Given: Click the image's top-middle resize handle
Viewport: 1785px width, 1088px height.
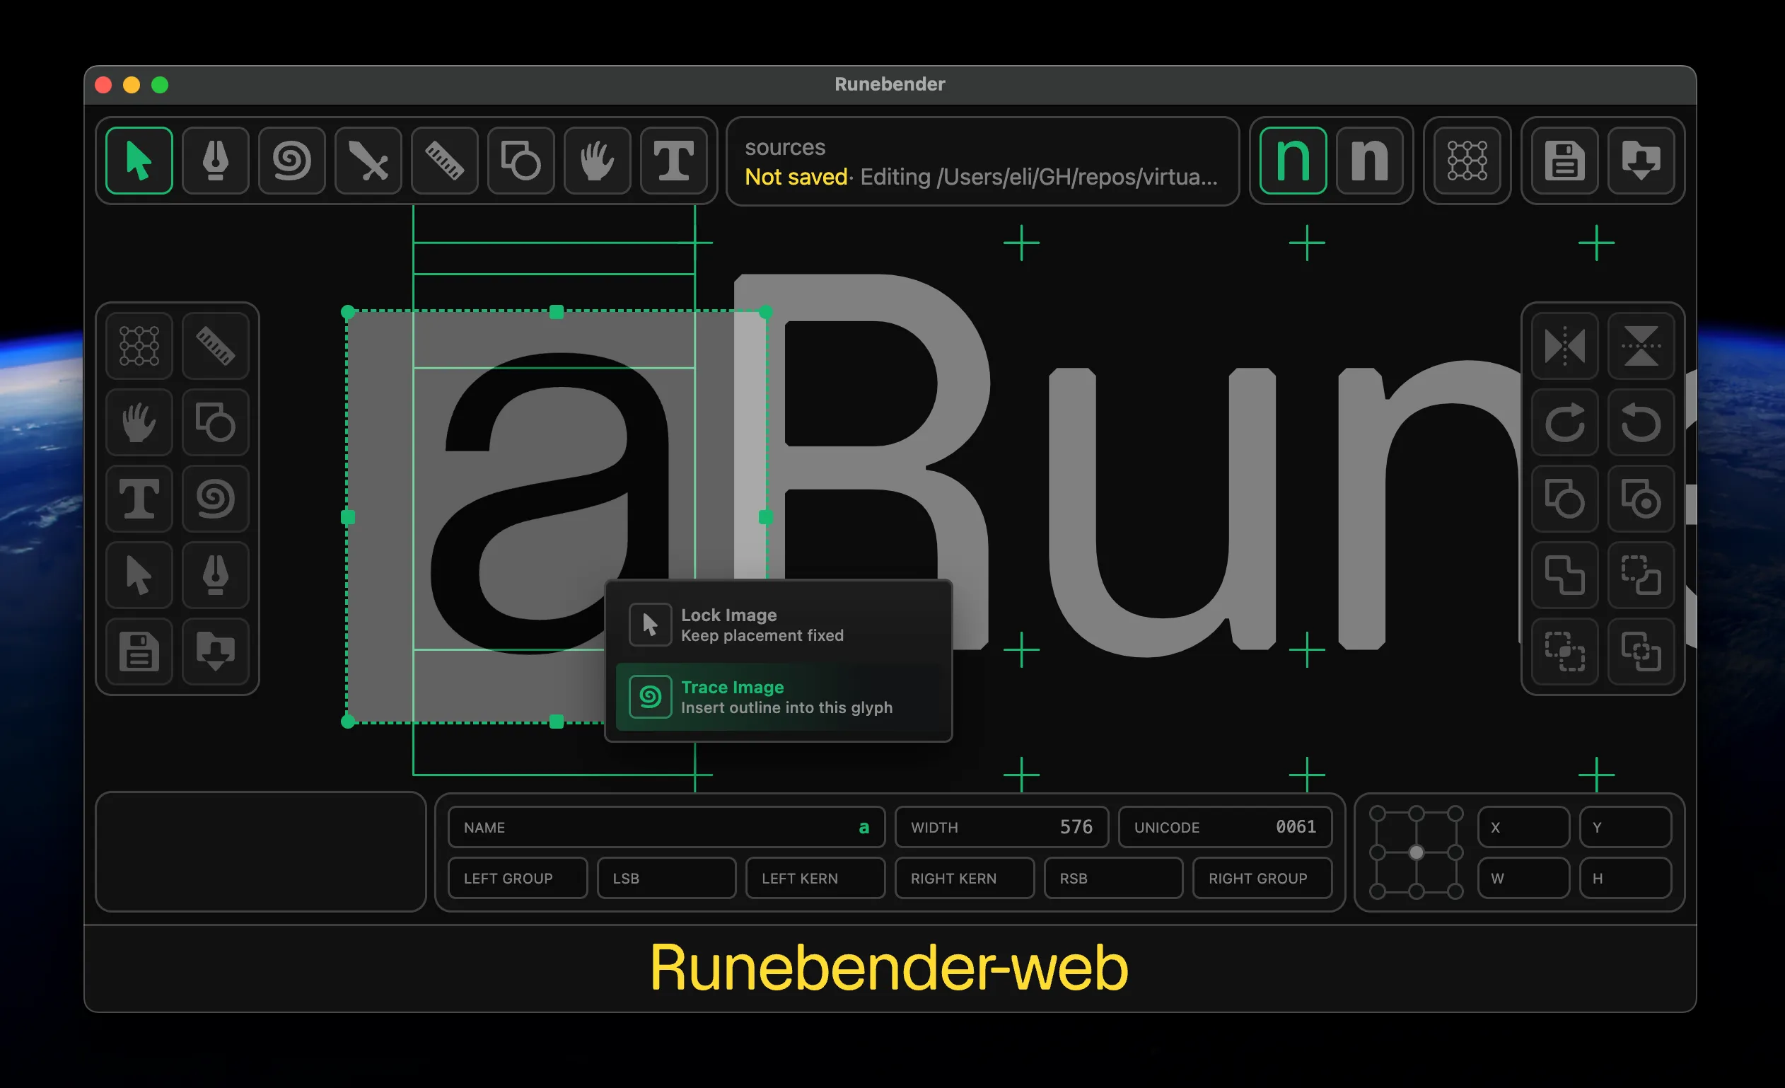Looking at the screenshot, I should tap(557, 312).
